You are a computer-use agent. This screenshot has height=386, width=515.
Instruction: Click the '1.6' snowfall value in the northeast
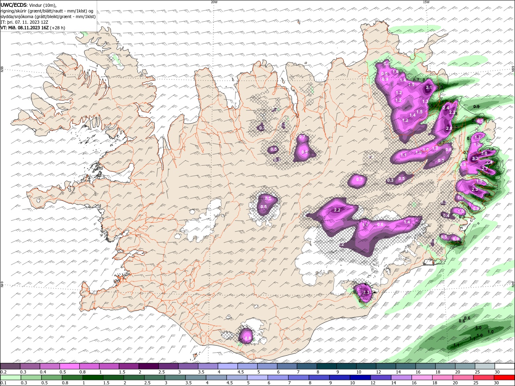coord(396,72)
